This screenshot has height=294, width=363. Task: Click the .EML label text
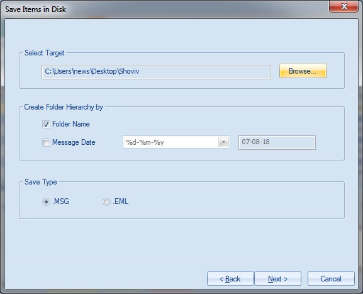click(121, 201)
